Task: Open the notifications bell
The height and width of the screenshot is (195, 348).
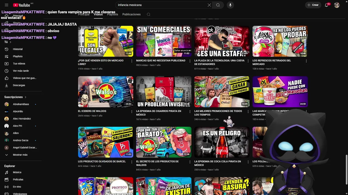Action: pyautogui.click(x=327, y=5)
